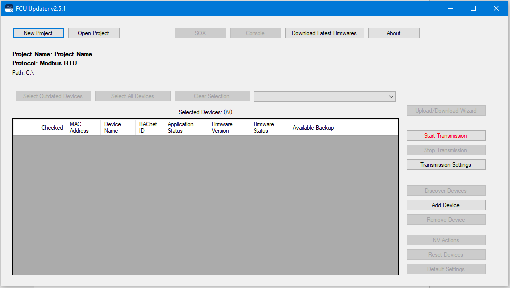This screenshot has width=510, height=288.
Task: Sort by the Checked column header
Action: coord(52,128)
